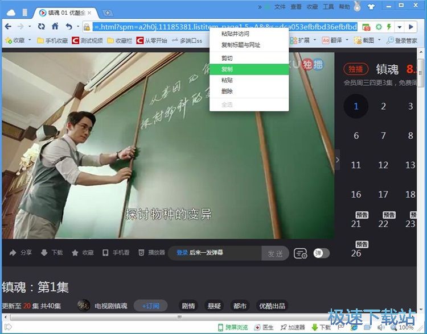Open a new tab with plus button
The height and width of the screenshot is (334, 427).
(x=108, y=12)
